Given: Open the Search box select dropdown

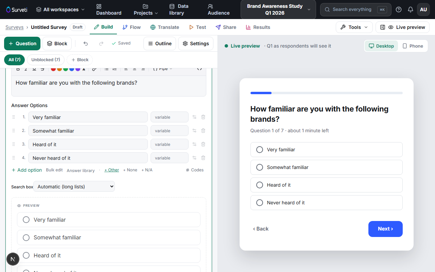Looking at the screenshot, I should 74,186.
